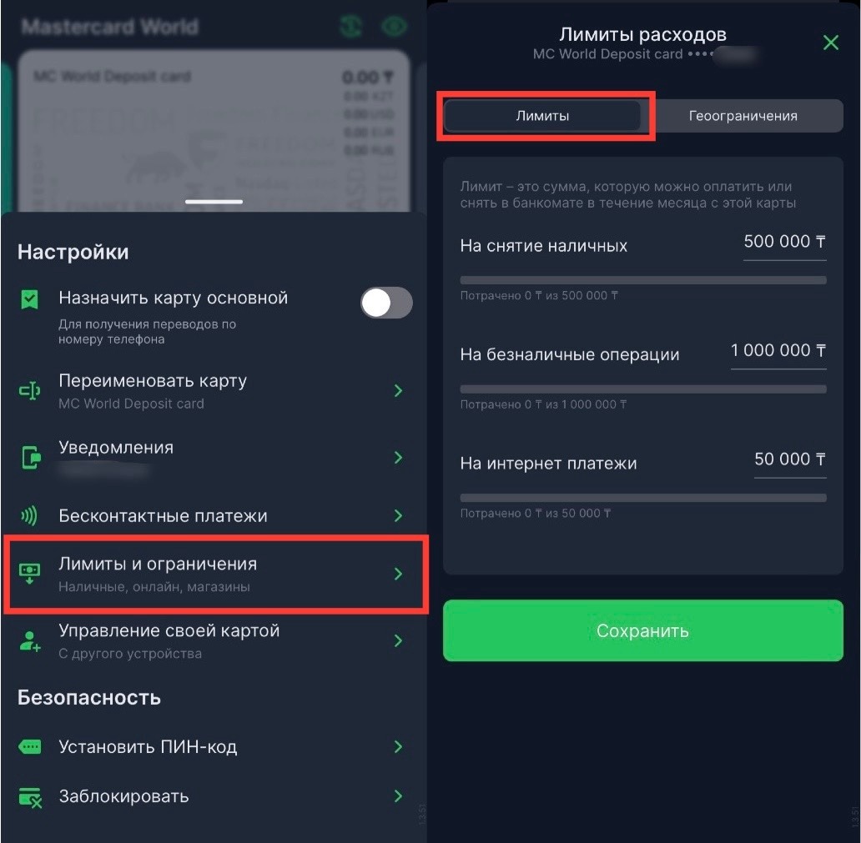Toggle the eye visibility icon at top
Image resolution: width=861 pixels, height=843 pixels.
pyautogui.click(x=394, y=27)
